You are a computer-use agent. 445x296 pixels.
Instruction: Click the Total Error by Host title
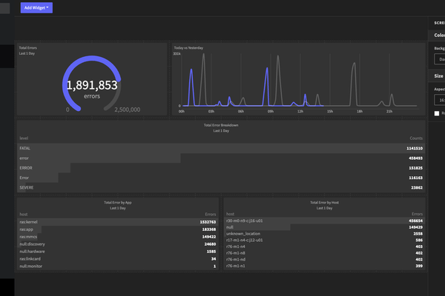324,203
